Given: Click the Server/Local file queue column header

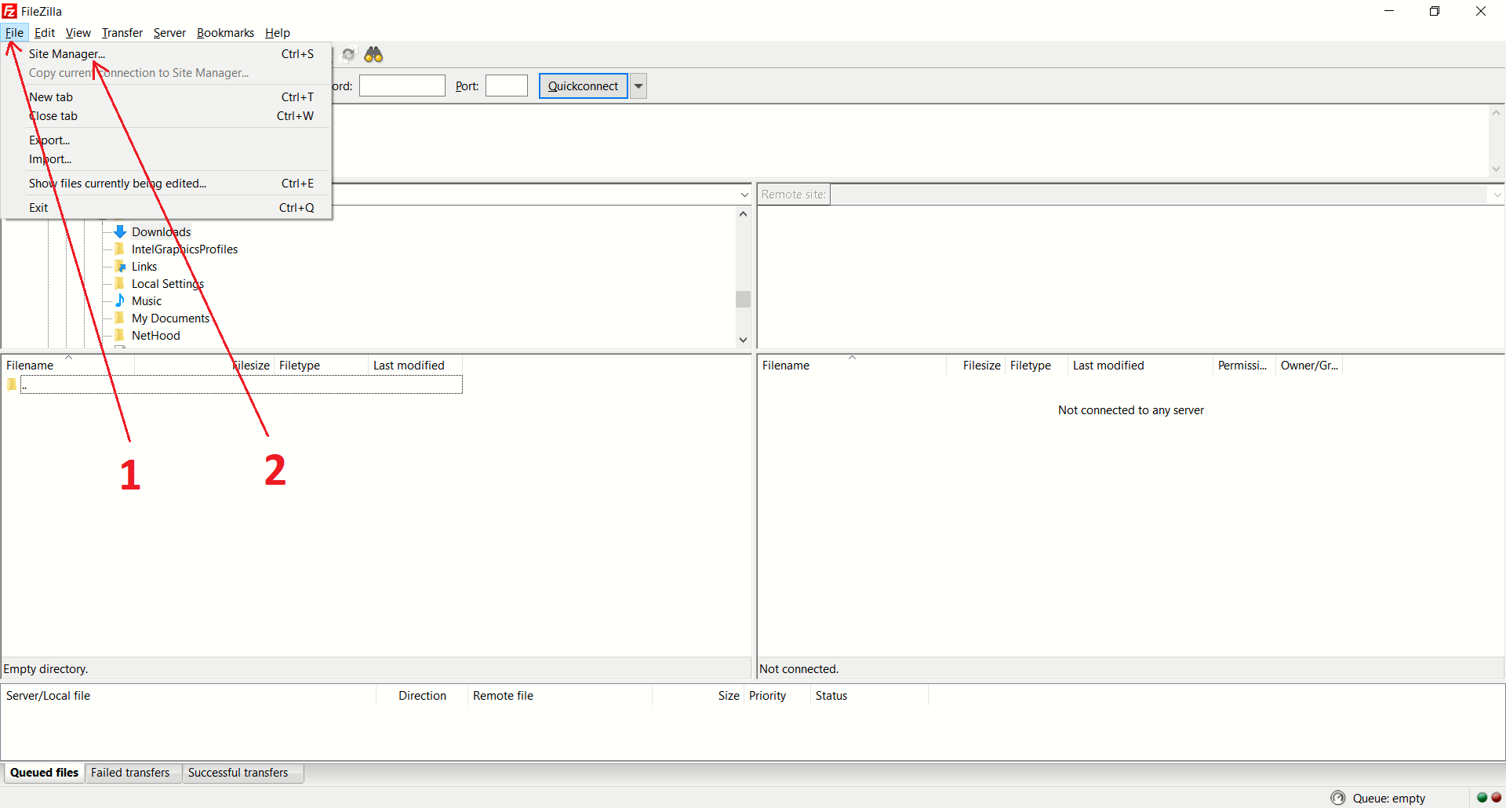Looking at the screenshot, I should 189,696.
